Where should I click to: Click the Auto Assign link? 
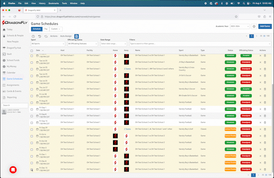click(66, 36)
